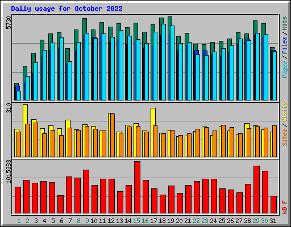This screenshot has width=291, height=227.
Task: Click day 17 on the x-axis
Action: coord(153,221)
